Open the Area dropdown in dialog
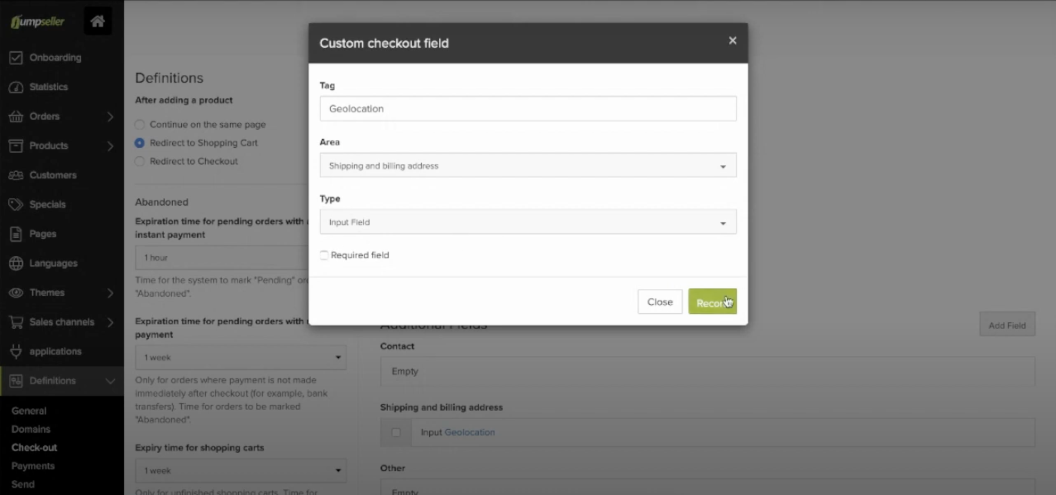1056x495 pixels. (528, 165)
